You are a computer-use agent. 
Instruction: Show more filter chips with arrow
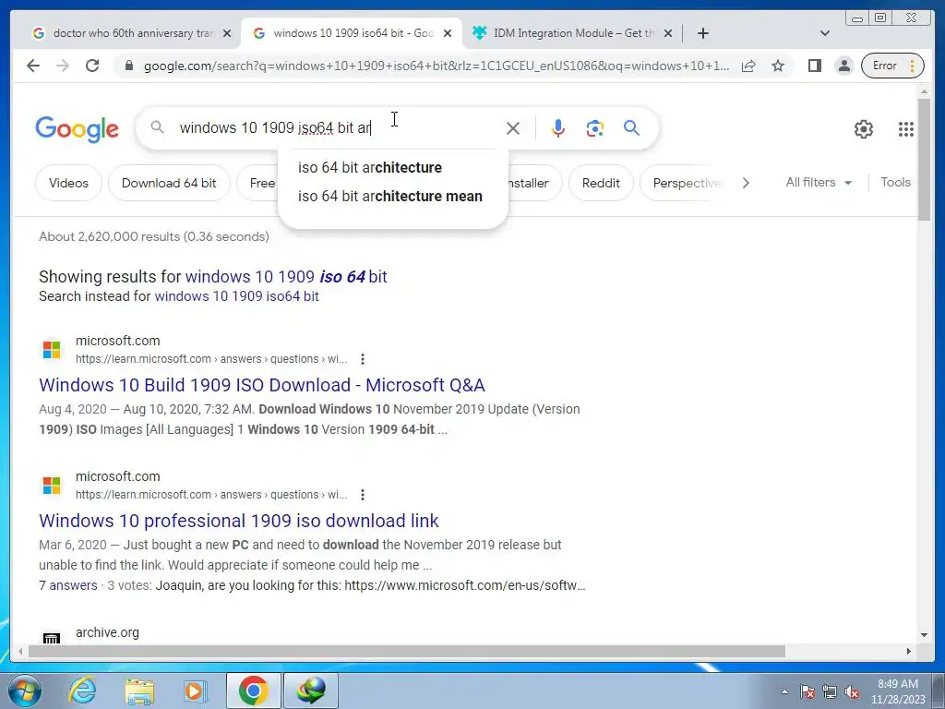point(746,183)
